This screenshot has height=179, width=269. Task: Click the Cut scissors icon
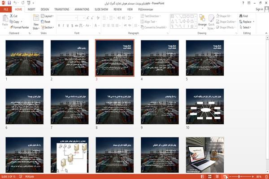[x=11, y=16]
